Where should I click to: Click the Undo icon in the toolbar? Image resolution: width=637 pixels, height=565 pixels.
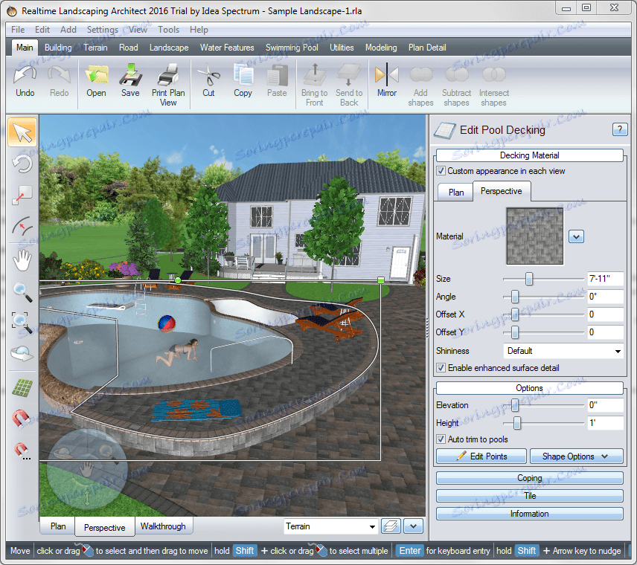(25, 75)
